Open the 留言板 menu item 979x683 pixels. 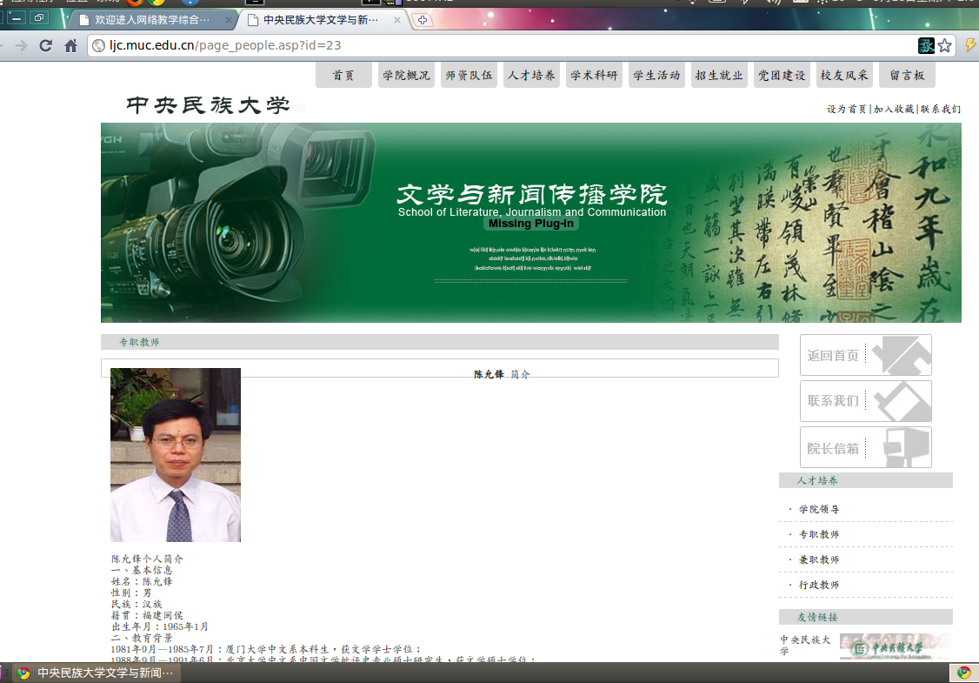[x=907, y=75]
